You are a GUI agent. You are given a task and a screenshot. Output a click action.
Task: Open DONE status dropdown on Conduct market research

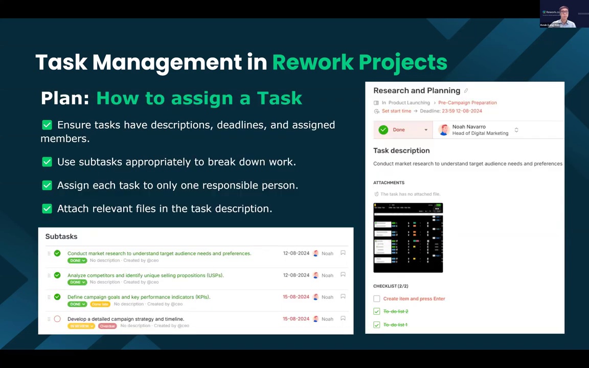click(x=77, y=260)
